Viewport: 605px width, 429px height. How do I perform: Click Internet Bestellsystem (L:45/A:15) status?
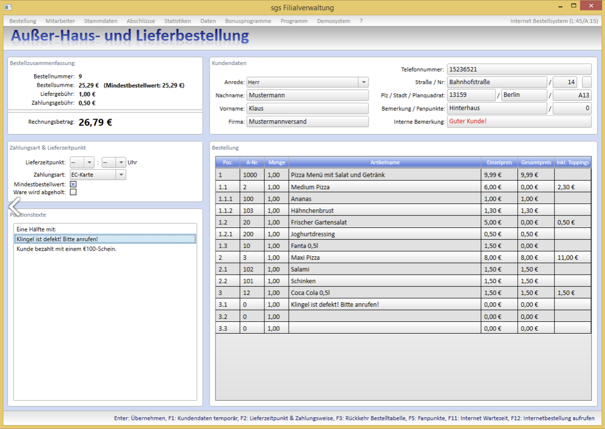coord(554,21)
